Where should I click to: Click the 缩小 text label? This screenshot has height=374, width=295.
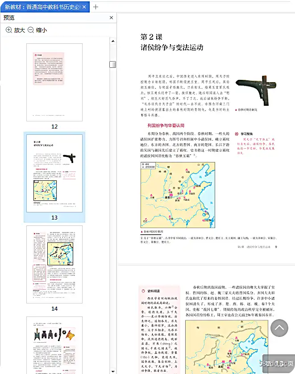[x=42, y=30]
